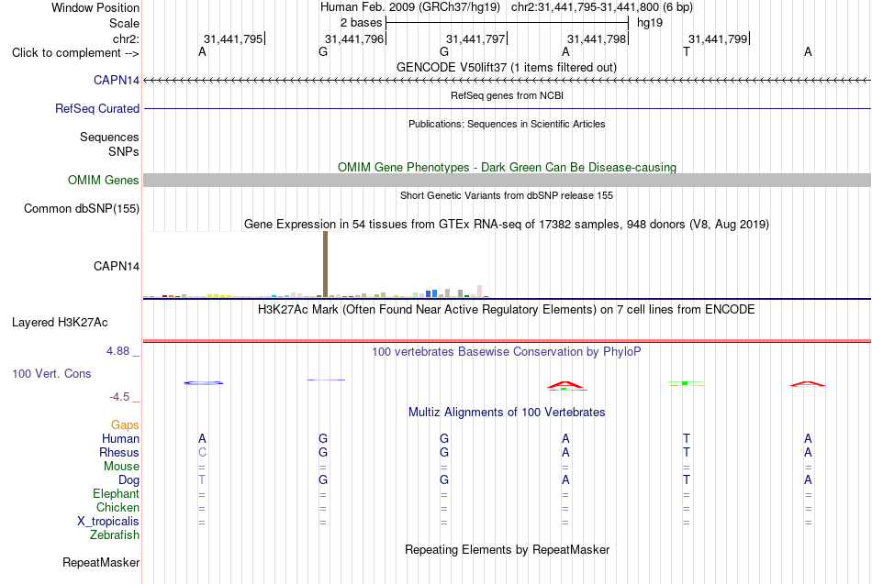The width and height of the screenshot is (872, 584).
Task: Click the RepeatMasker track label
Action: tap(101, 562)
